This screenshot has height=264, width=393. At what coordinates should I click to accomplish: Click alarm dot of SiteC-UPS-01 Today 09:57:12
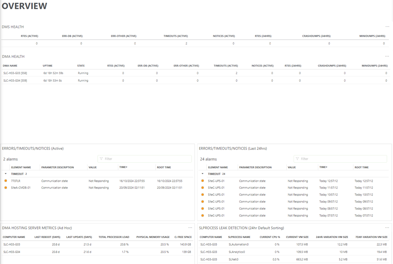[203, 201]
